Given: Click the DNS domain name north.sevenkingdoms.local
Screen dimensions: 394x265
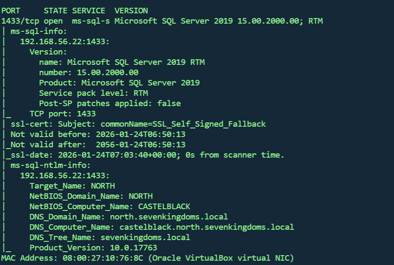Looking at the screenshot, I should coord(169,217).
